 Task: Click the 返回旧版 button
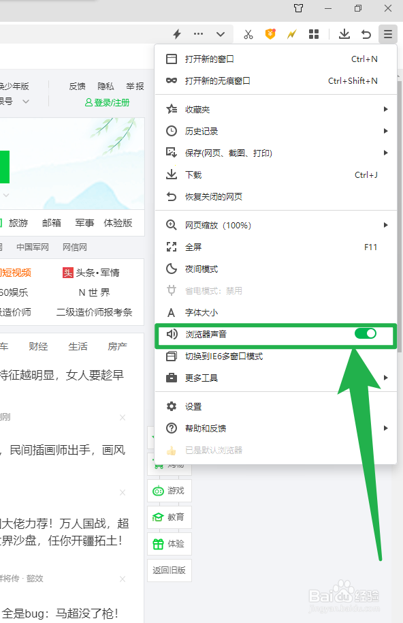(170, 570)
